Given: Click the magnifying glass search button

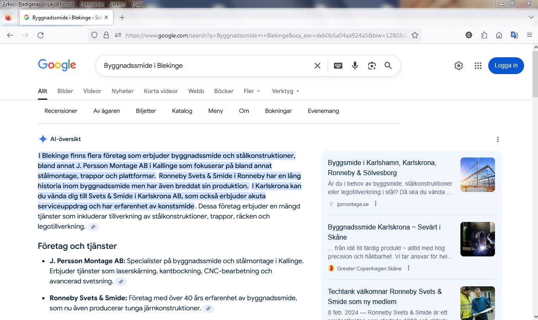Looking at the screenshot, I should click(388, 66).
